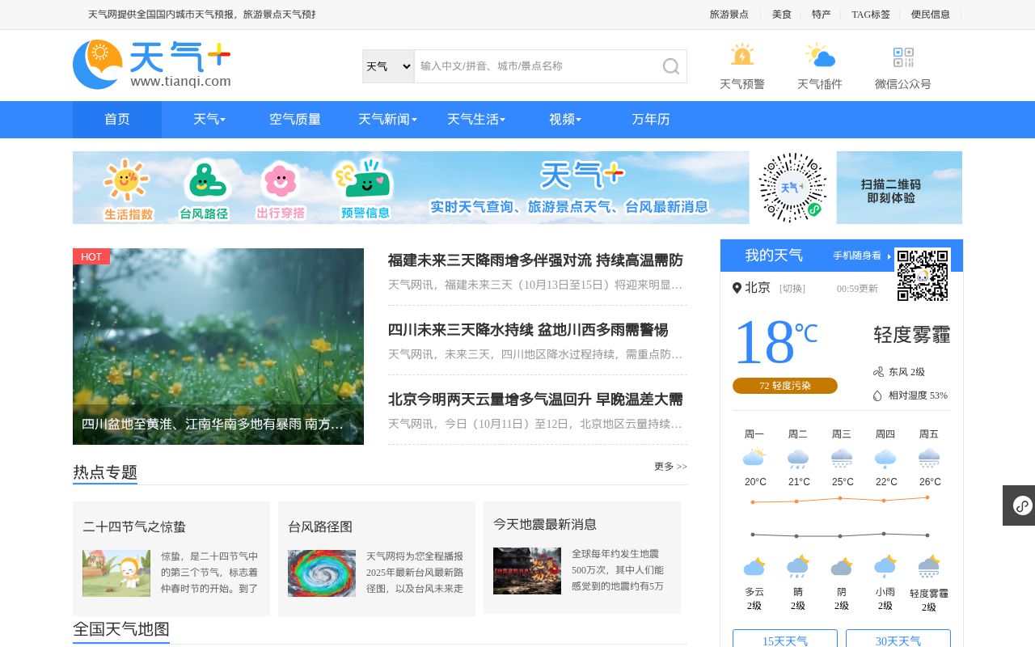The image size is (1035, 647).
Task: Open 美食 in the top bar
Action: [x=782, y=15]
